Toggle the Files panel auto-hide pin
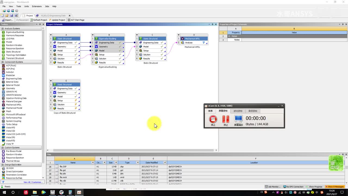Image resolution: width=348 pixels, height=196 pixels. (x=343, y=154)
